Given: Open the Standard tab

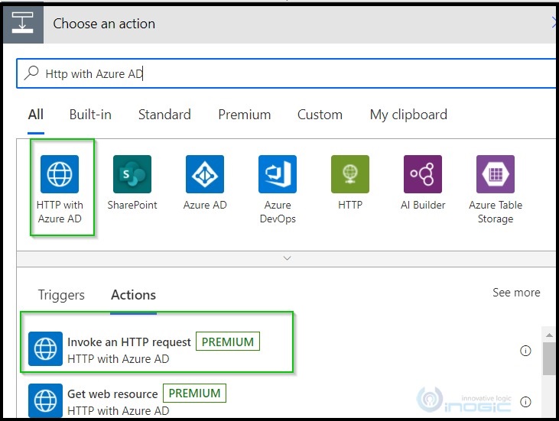Looking at the screenshot, I should [164, 115].
